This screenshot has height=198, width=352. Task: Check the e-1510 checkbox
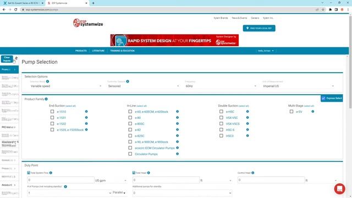point(52,112)
